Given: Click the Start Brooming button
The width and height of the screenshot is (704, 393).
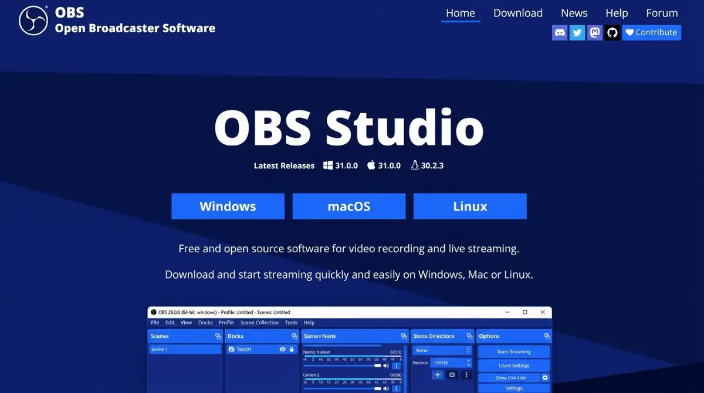Looking at the screenshot, I should pyautogui.click(x=514, y=351).
